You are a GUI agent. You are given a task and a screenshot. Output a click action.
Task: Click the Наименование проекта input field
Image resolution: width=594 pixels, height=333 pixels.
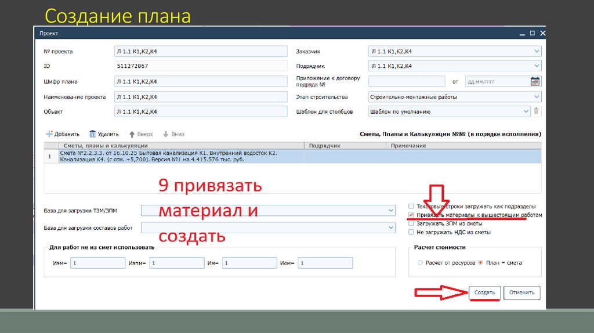coord(201,97)
